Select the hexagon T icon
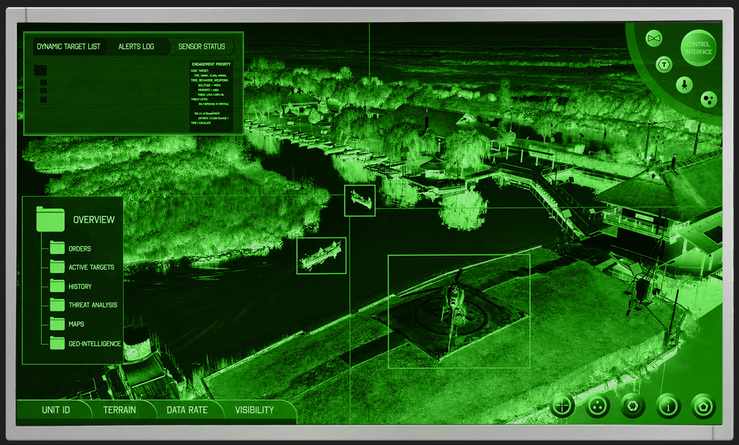 664,64
